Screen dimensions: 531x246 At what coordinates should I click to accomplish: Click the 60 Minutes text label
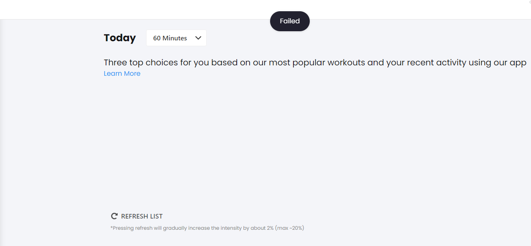(x=170, y=38)
